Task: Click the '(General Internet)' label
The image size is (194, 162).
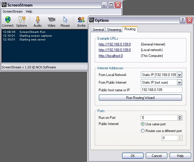Action: (x=153, y=44)
